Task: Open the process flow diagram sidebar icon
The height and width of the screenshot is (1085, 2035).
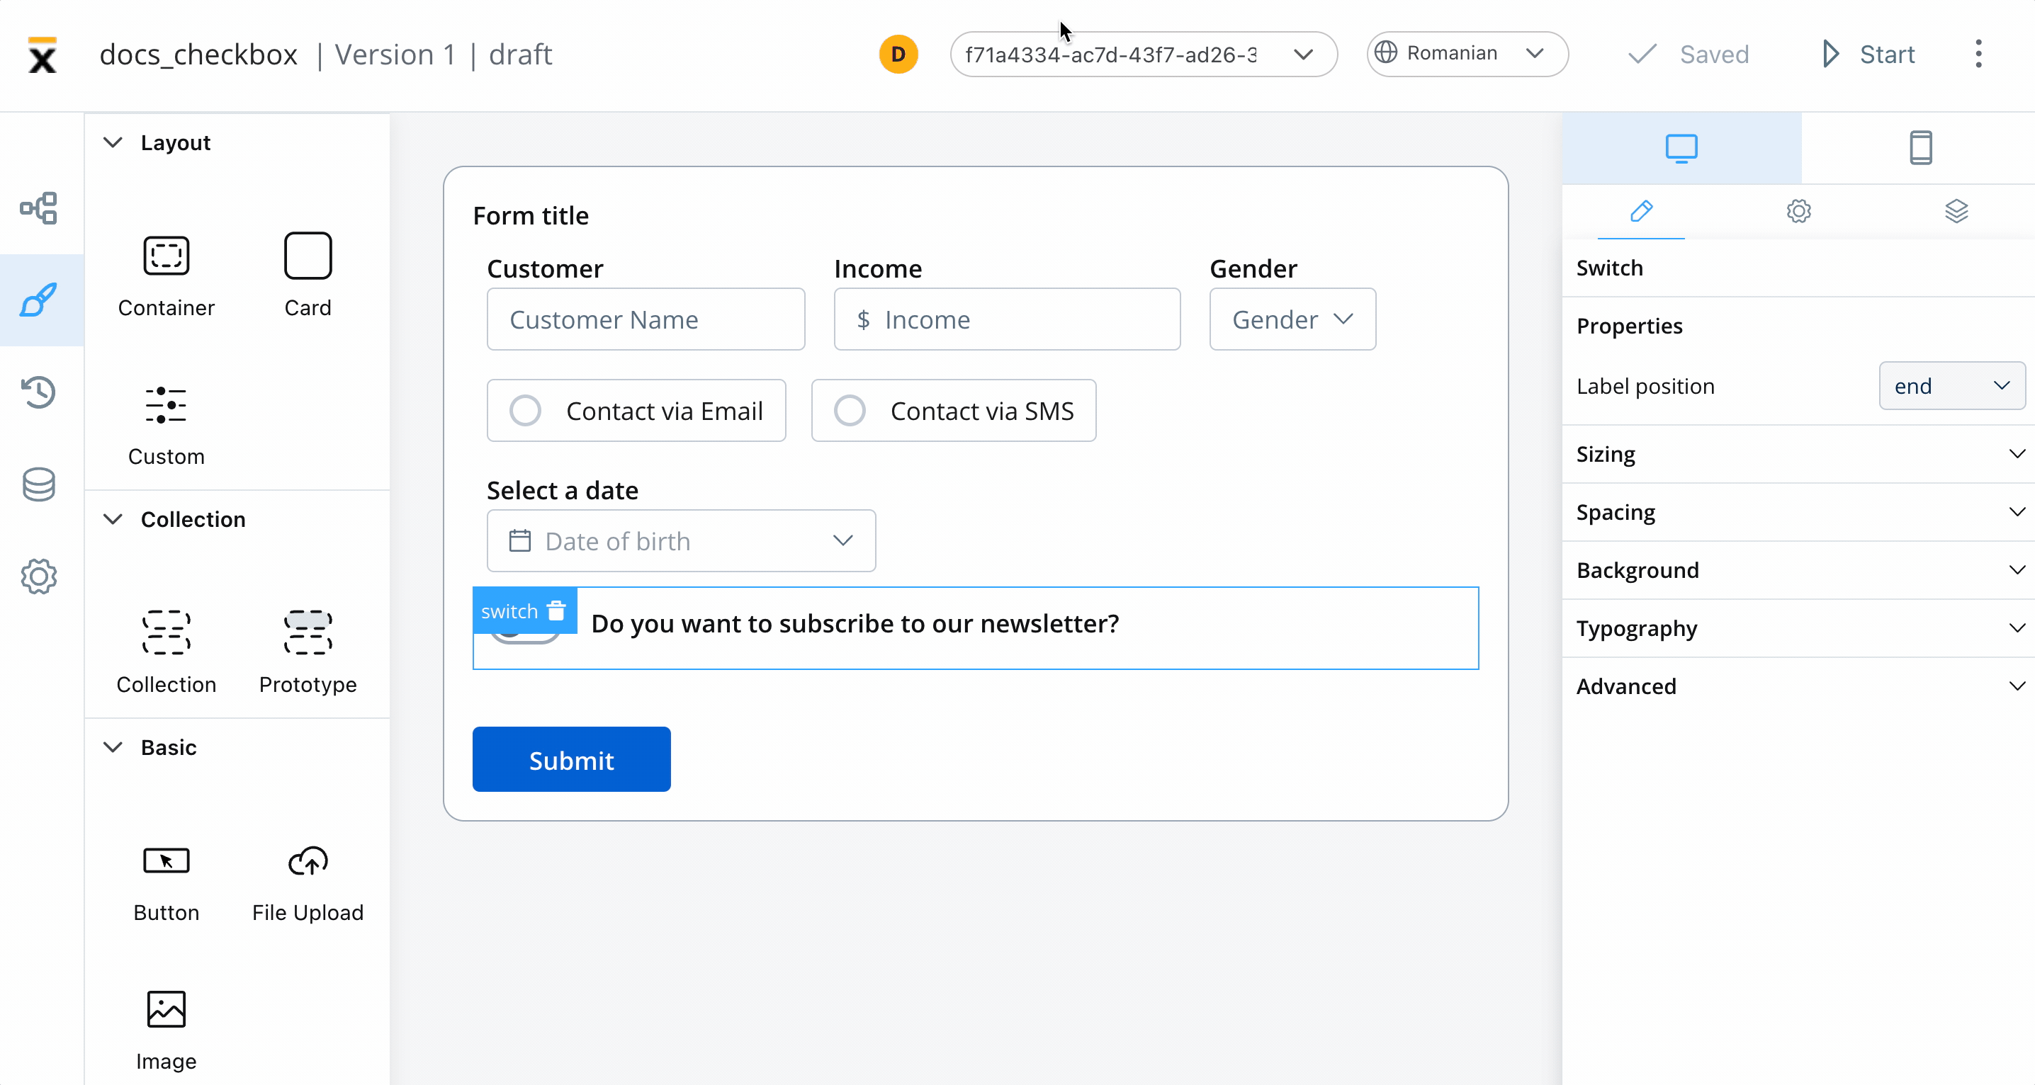Action: 39,208
